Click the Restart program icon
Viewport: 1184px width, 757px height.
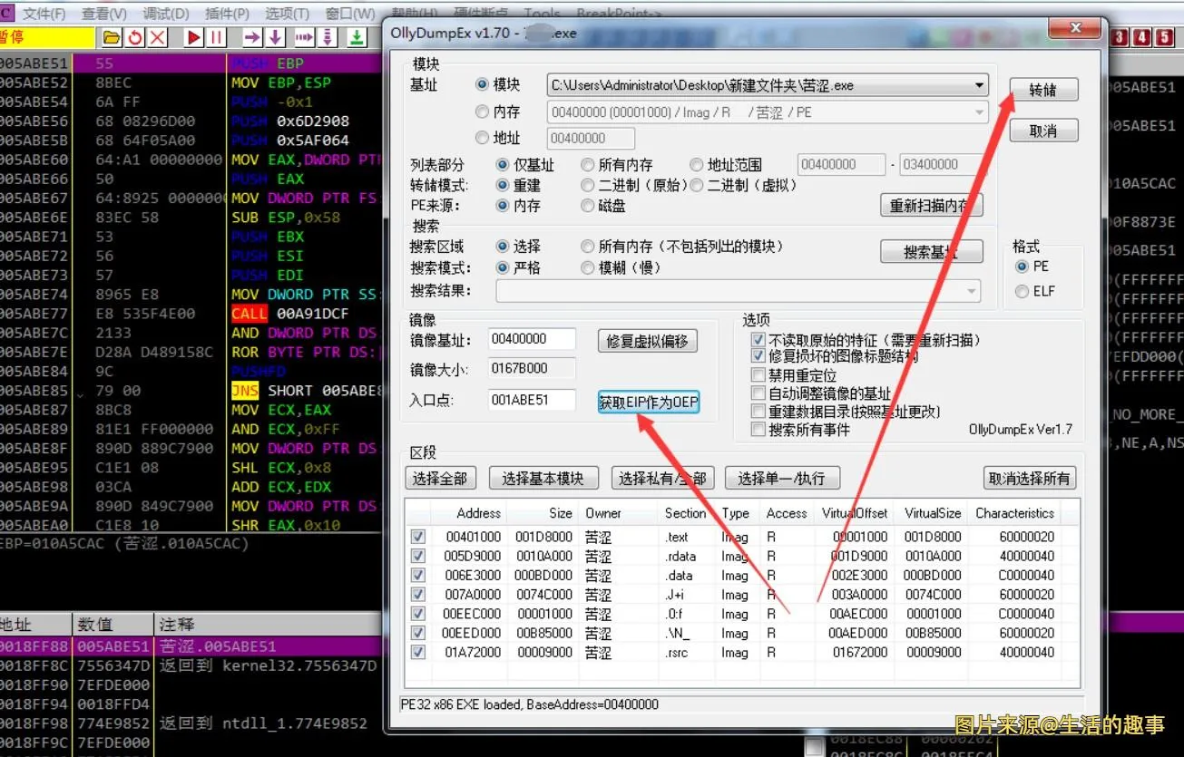click(x=135, y=37)
